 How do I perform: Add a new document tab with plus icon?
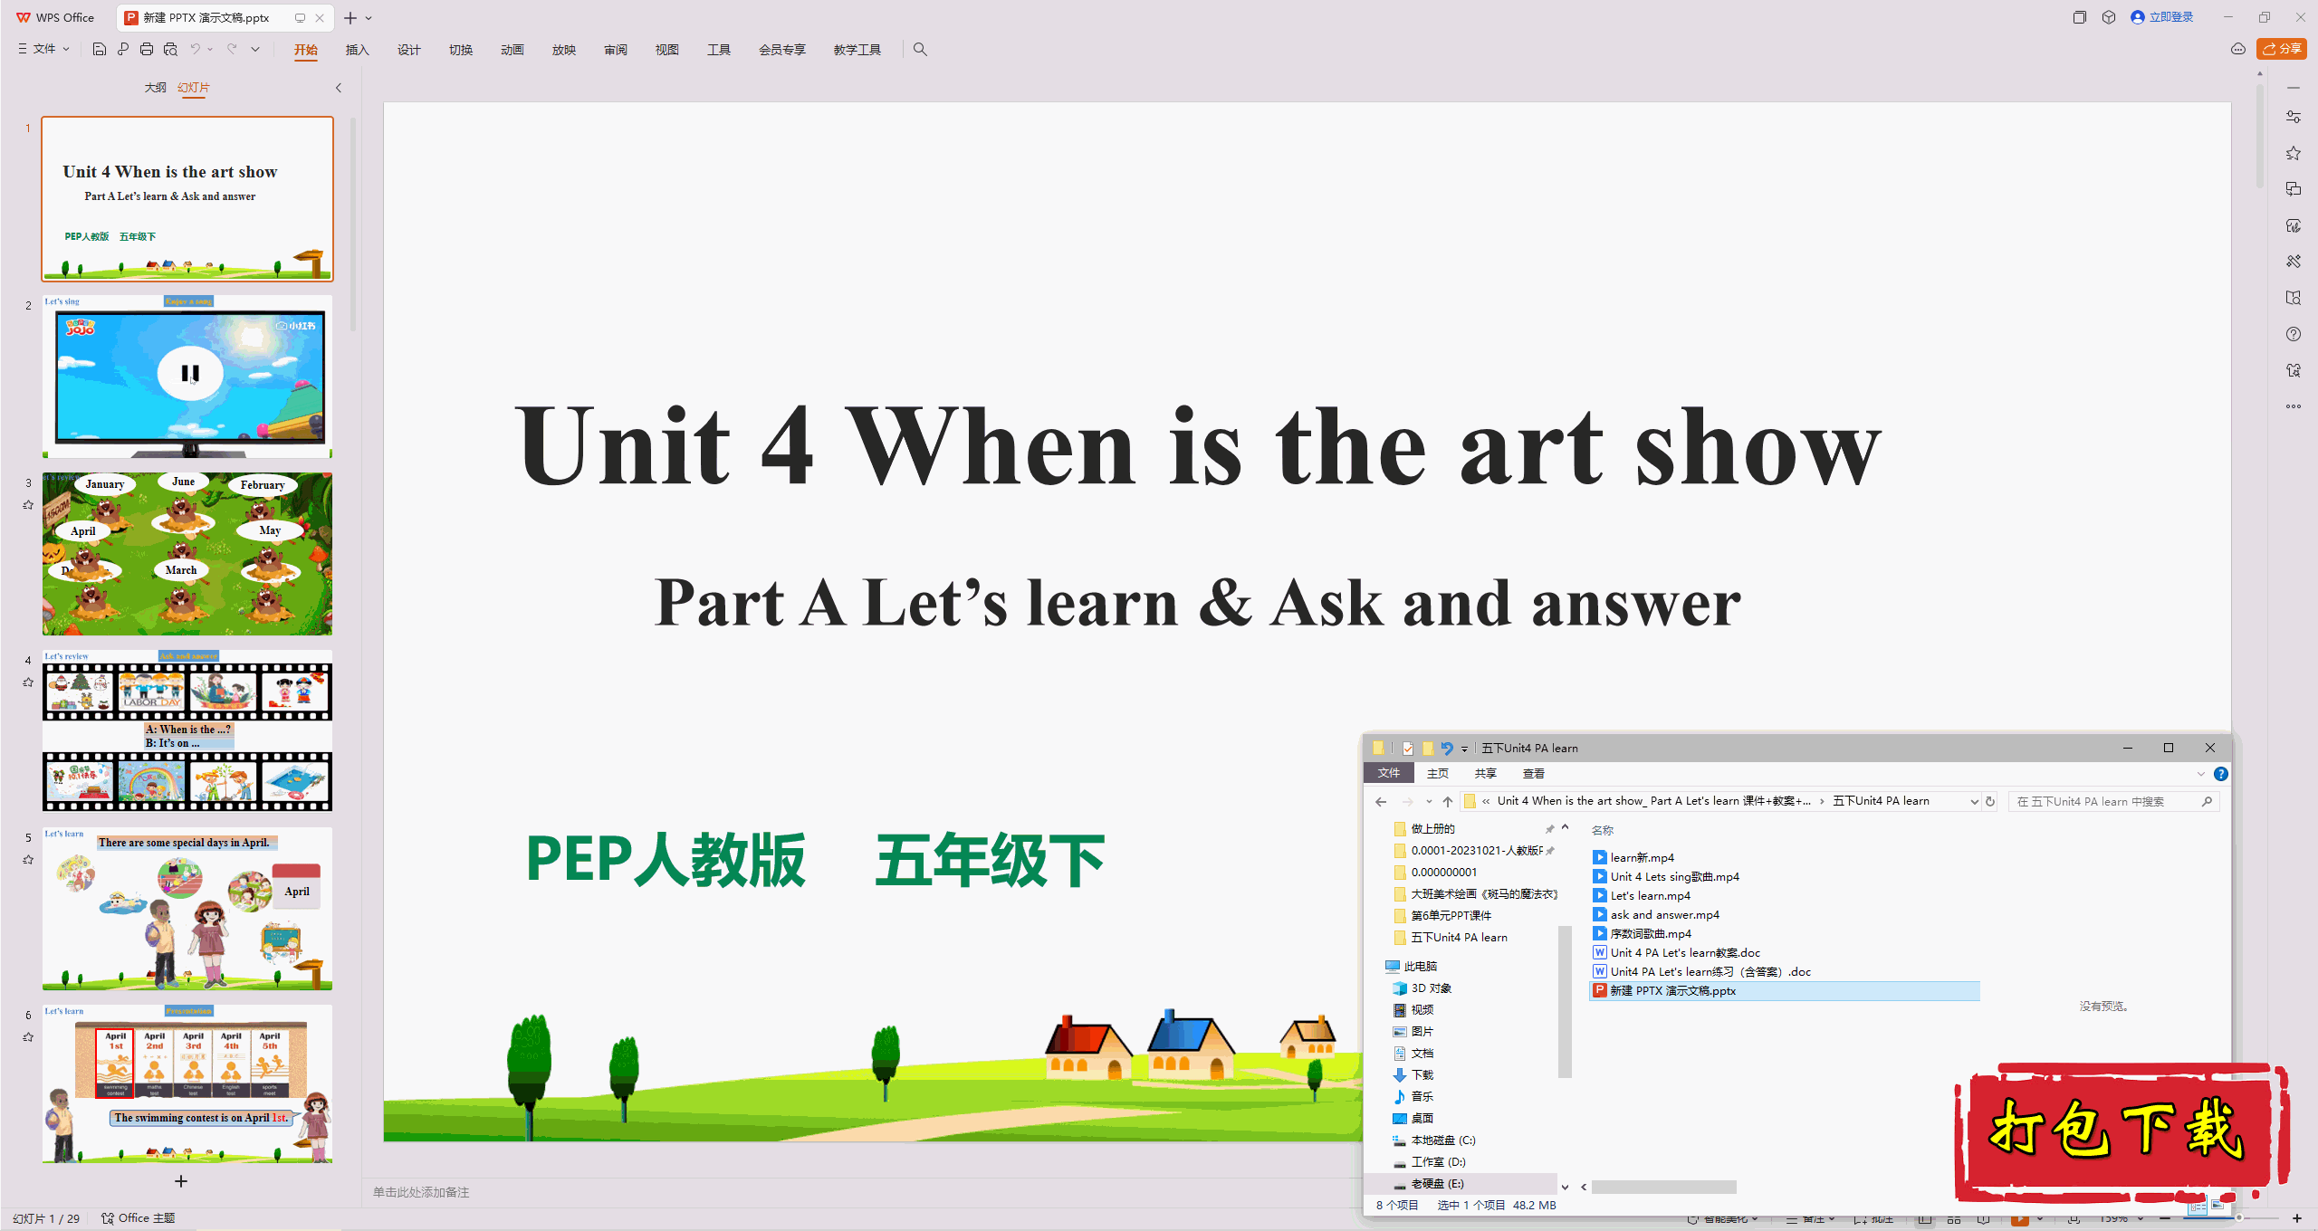[350, 17]
